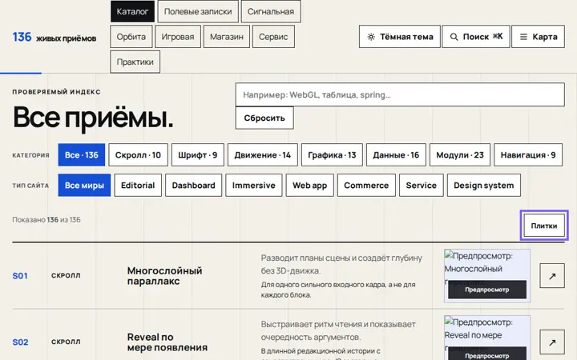Click the S01 code

(x=20, y=276)
